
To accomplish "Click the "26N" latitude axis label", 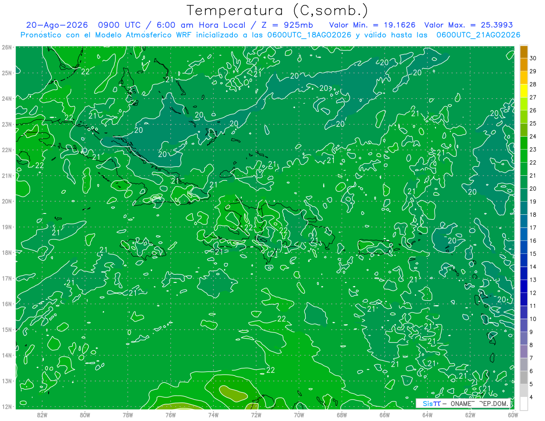I will (x=6, y=47).
